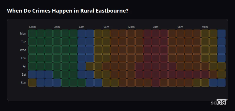Viewport: 235px width, 111px height.
Task: Select the Saturday 6pm red cell
Action: 180,74
